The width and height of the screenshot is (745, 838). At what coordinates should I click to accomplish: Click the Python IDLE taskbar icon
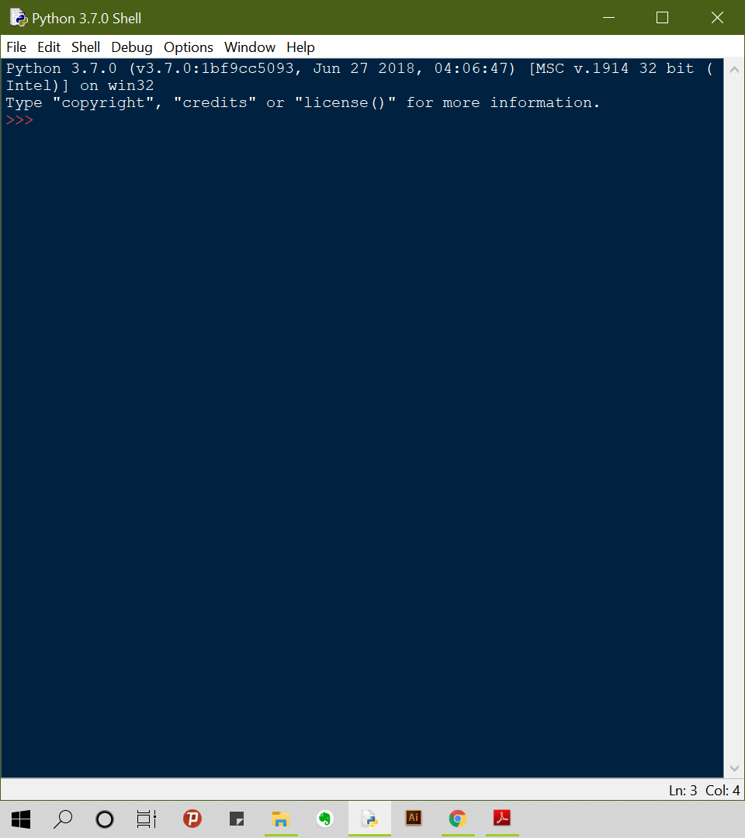pos(369,819)
